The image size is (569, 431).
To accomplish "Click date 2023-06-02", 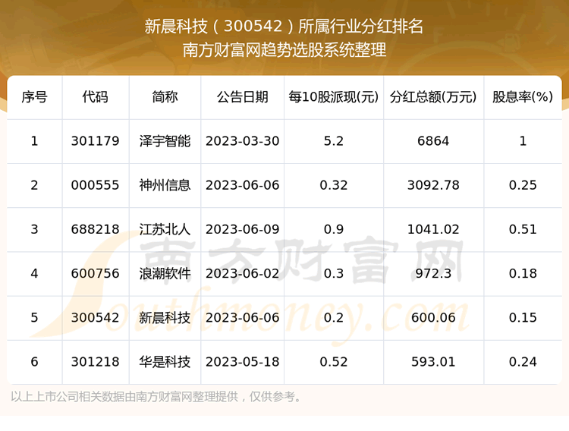I will (243, 273).
